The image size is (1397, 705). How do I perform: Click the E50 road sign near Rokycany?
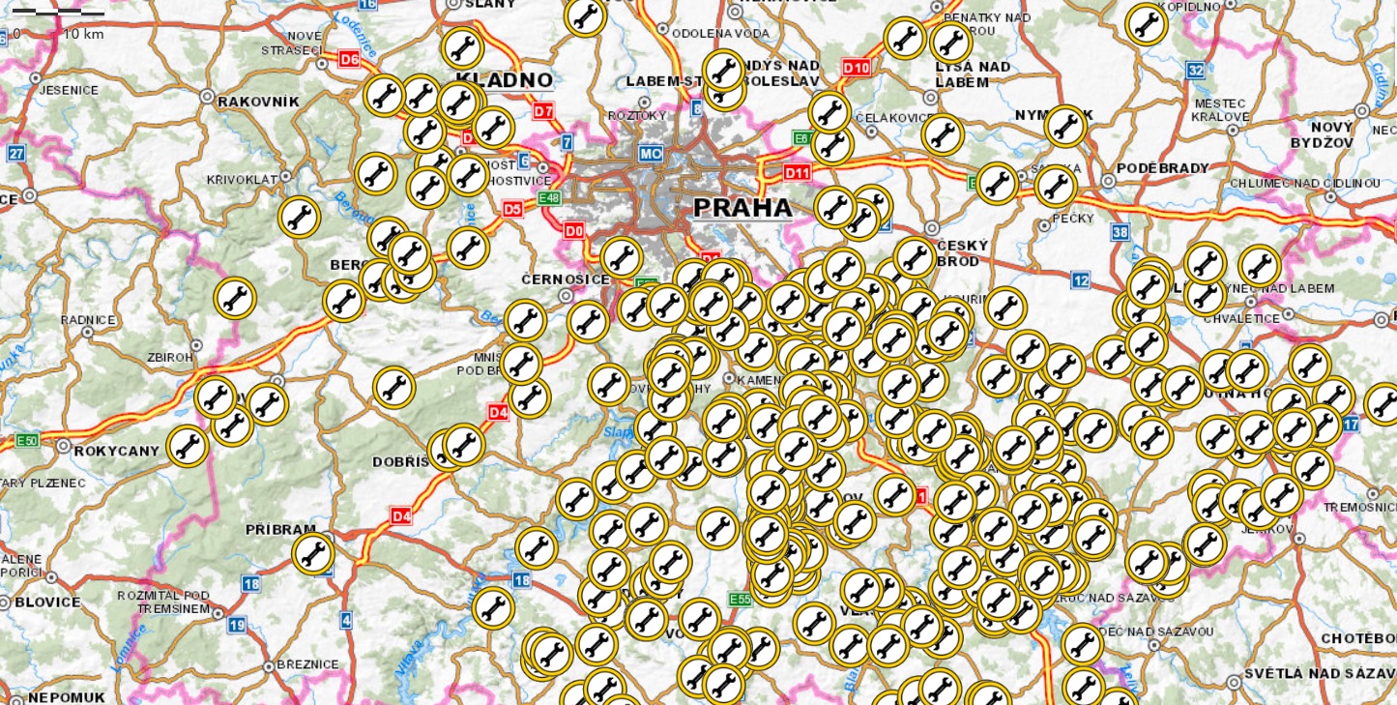pyautogui.click(x=27, y=441)
